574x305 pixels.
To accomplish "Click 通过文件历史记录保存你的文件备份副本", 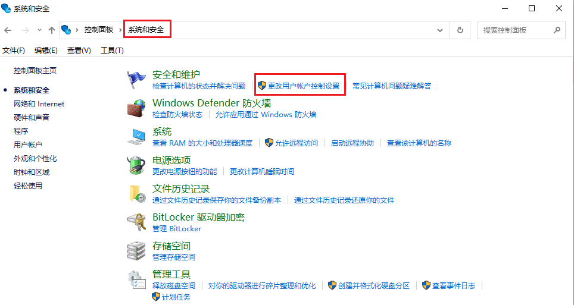I will coord(217,200).
